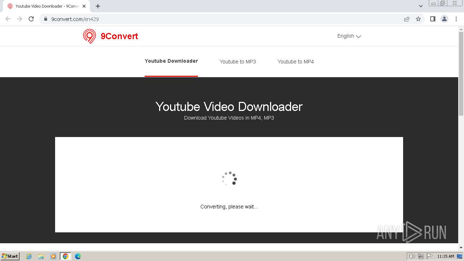Switch to the Youtube to MP3 tab
This screenshot has width=464, height=261.
(x=238, y=62)
